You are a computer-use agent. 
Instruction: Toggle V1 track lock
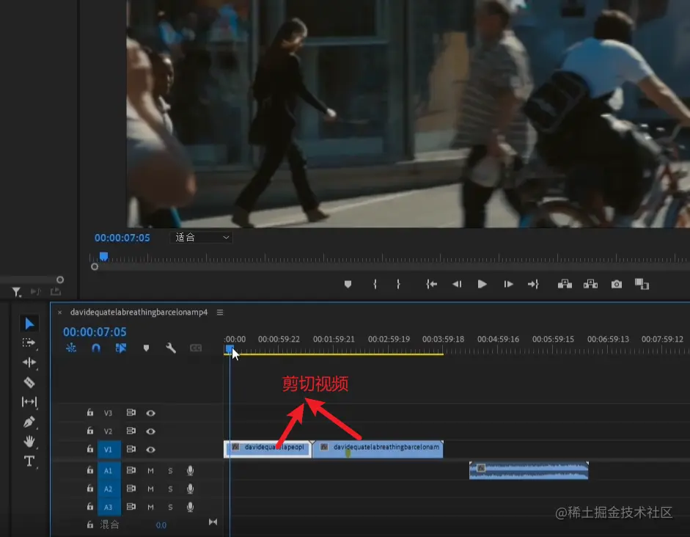click(89, 449)
